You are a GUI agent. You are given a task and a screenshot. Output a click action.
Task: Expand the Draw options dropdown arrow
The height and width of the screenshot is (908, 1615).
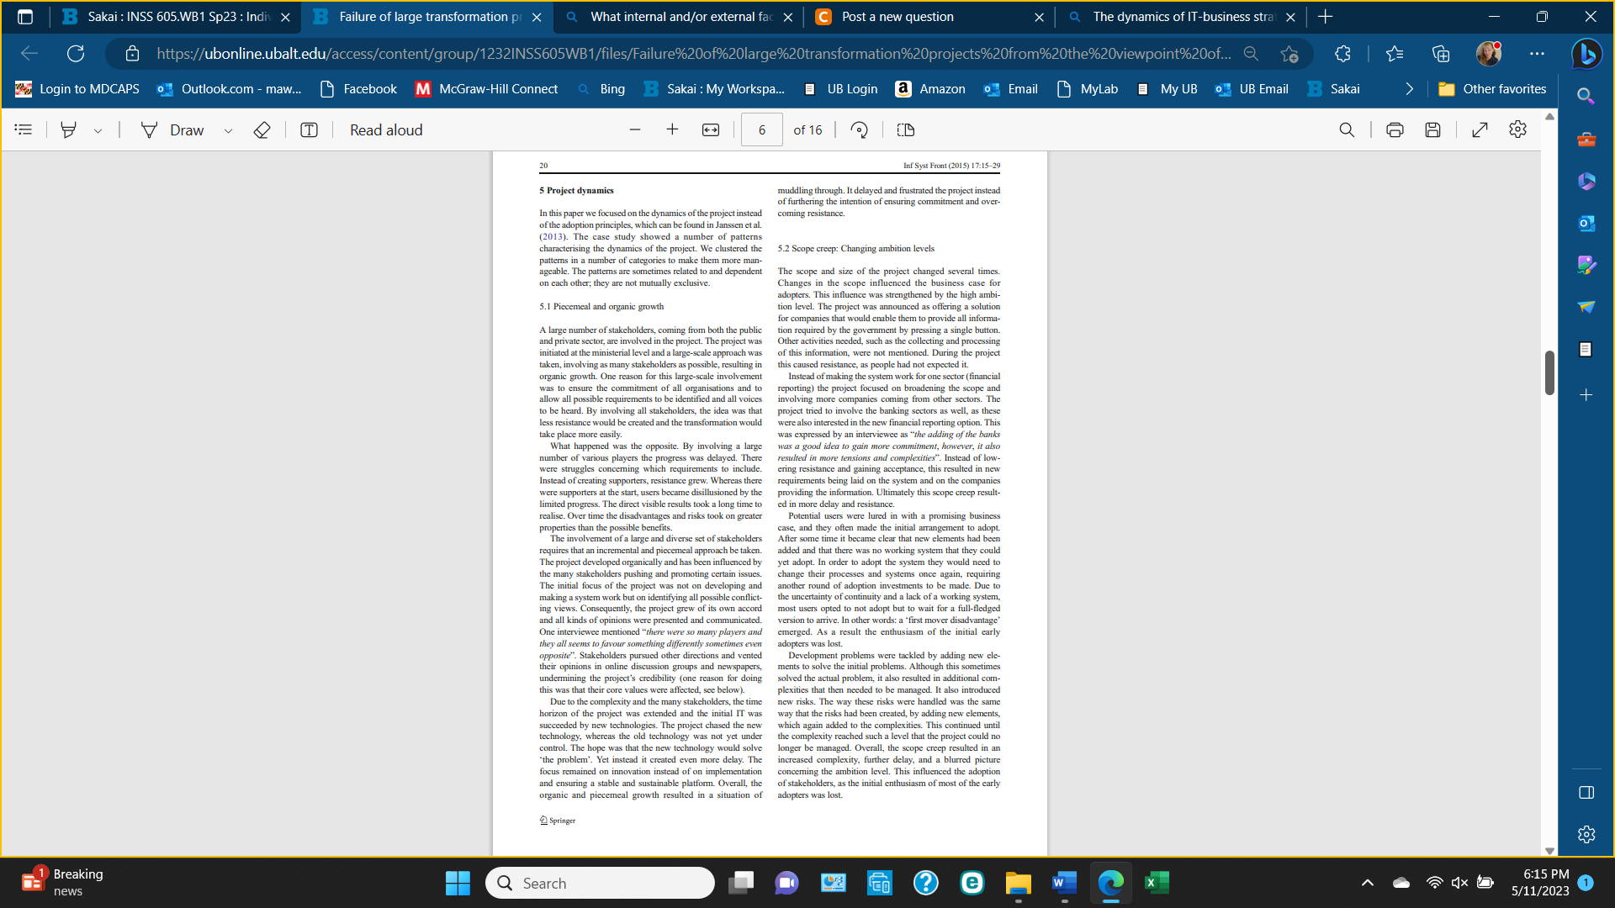[228, 130]
